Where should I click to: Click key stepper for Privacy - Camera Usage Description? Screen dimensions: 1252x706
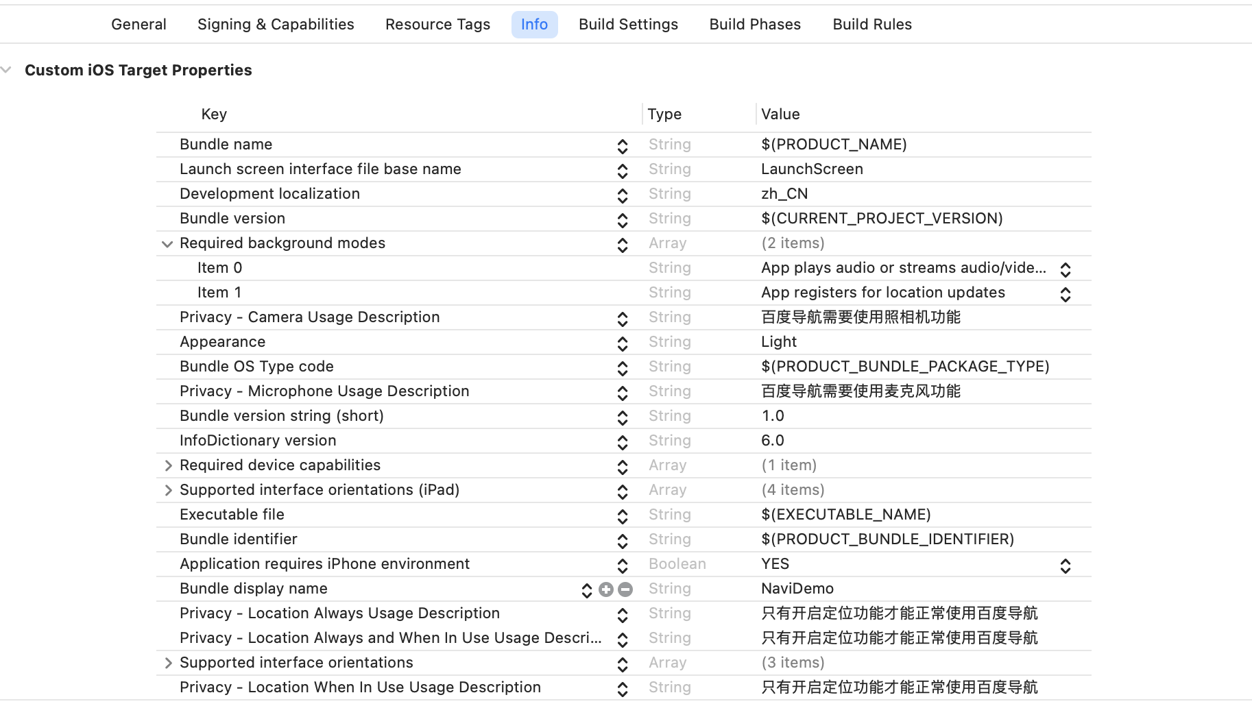[x=622, y=319]
